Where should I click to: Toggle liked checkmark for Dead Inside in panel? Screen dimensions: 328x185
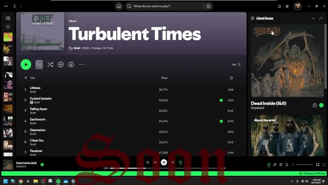(x=321, y=105)
